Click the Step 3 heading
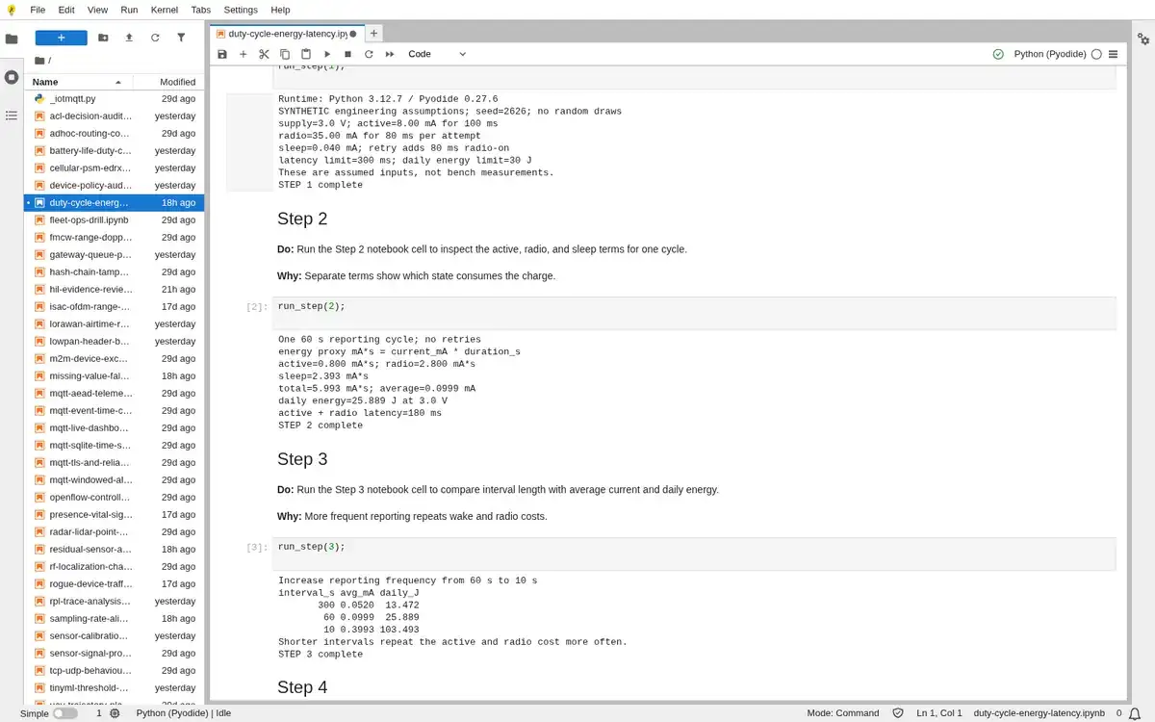The width and height of the screenshot is (1155, 722). coord(302,459)
